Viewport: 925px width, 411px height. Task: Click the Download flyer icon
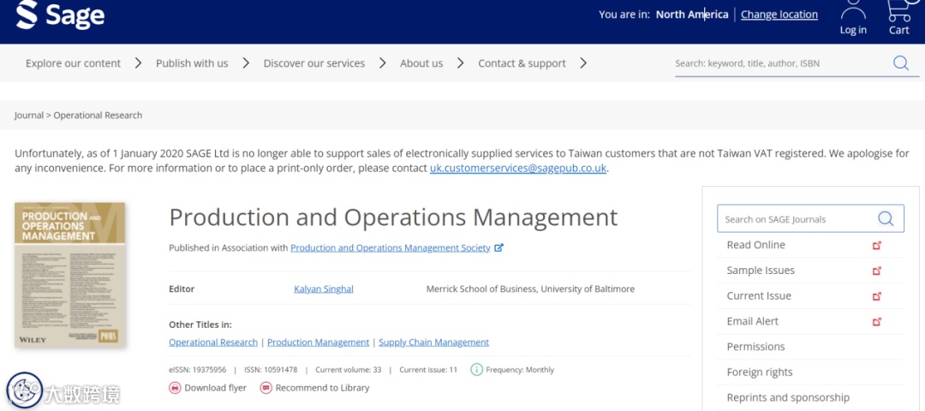(x=176, y=388)
